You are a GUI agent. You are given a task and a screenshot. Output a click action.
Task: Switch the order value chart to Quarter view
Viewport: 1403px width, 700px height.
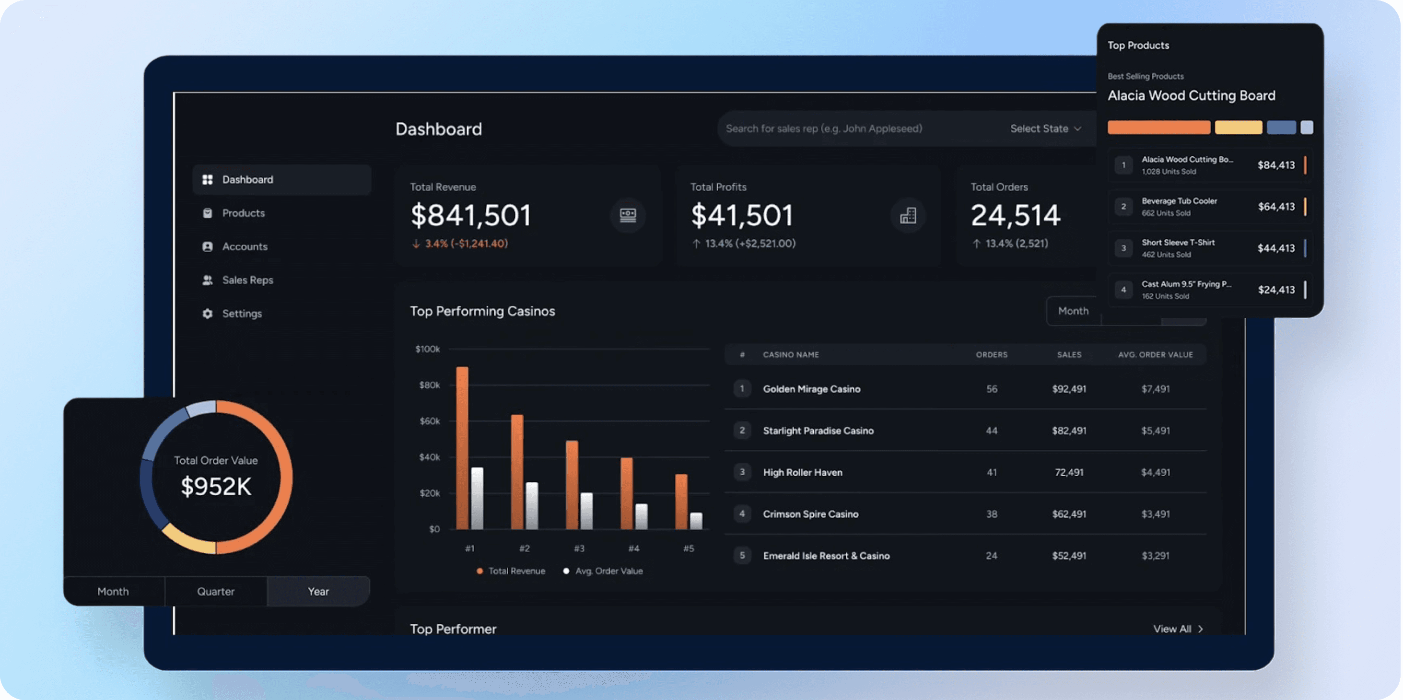pos(216,591)
